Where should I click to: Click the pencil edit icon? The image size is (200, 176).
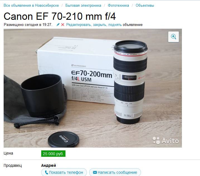pos(58,25)
